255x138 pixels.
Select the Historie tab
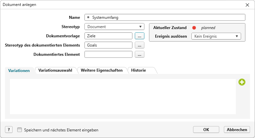tap(138, 70)
